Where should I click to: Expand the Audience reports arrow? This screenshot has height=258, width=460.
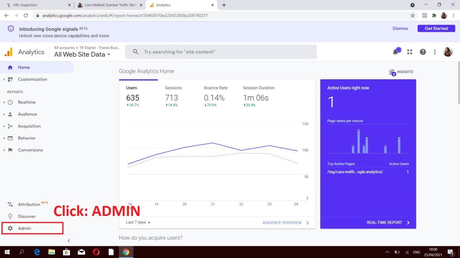[4, 114]
